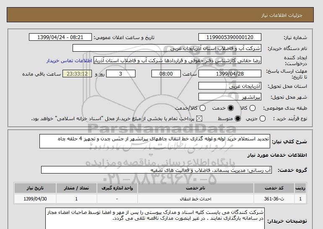Viewport: 323px width, 229px height.
Task: Click the service group field آب رسانی
Action: click(156, 170)
